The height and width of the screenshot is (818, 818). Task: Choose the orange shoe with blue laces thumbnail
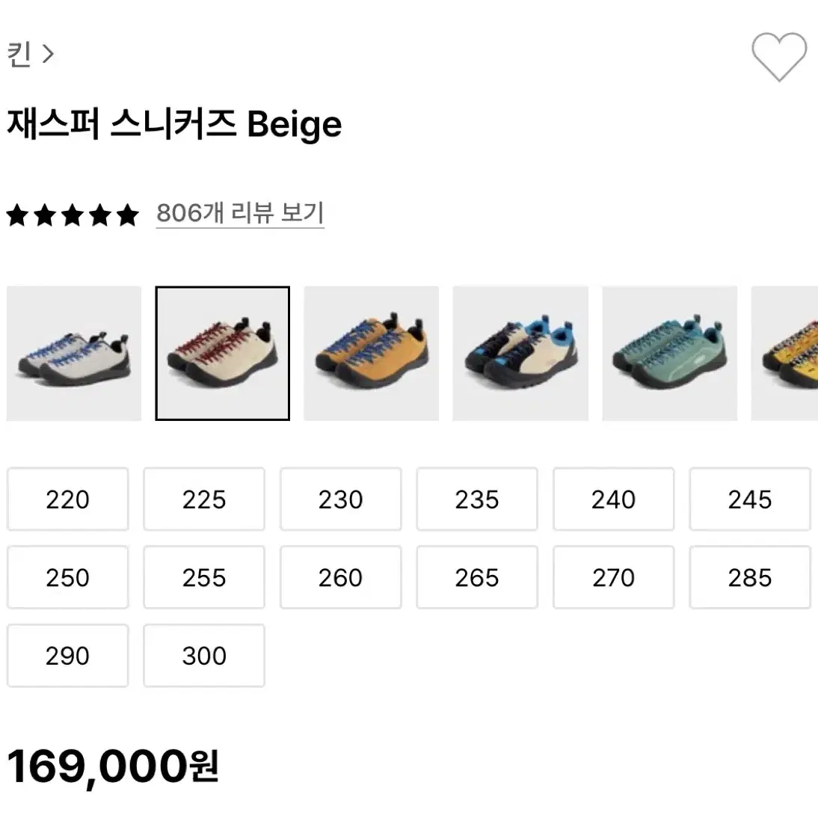[372, 353]
